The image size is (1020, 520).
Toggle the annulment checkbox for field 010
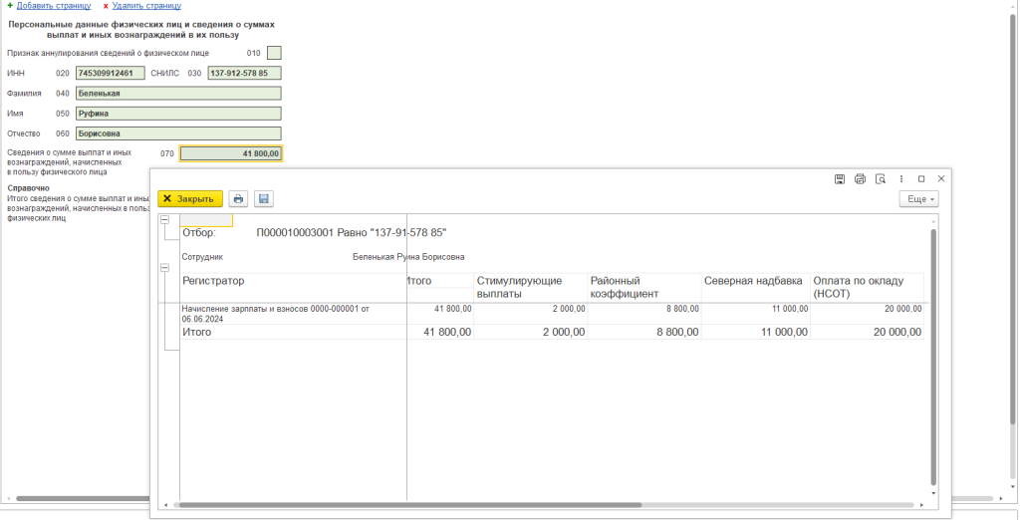coord(275,53)
